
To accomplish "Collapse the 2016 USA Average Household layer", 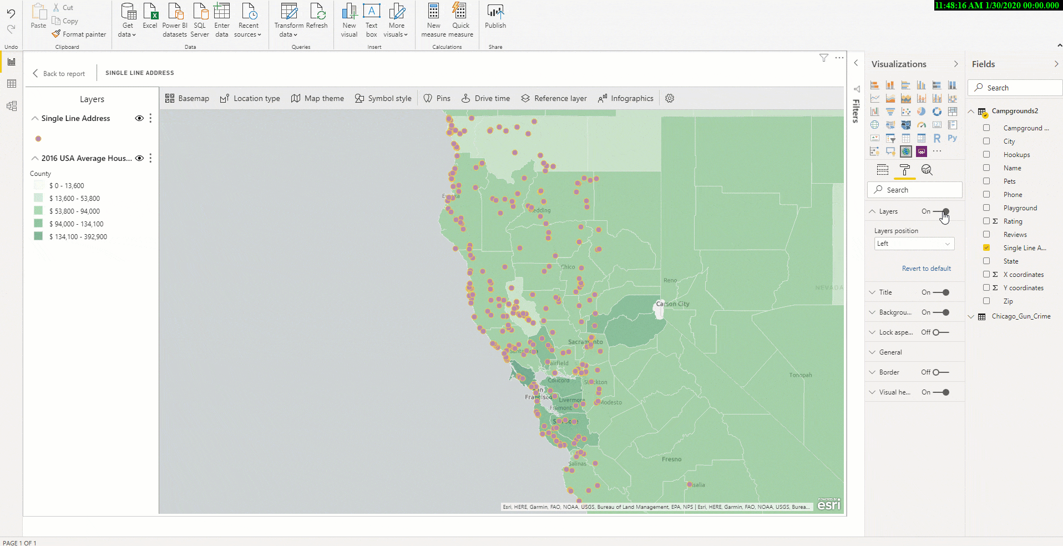I will click(x=35, y=158).
